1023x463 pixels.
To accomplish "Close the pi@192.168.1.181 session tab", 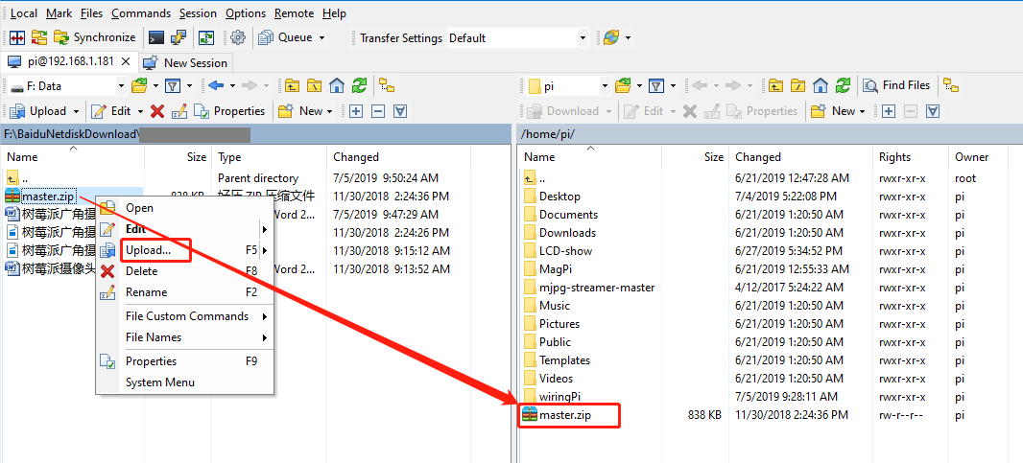I will coord(127,62).
